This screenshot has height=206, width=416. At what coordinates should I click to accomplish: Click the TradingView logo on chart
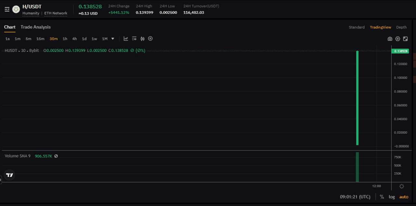point(10,175)
